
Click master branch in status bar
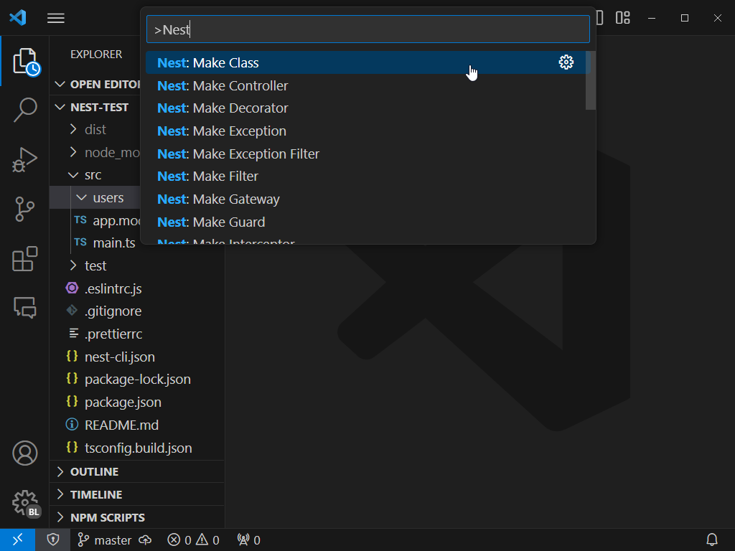pos(104,540)
